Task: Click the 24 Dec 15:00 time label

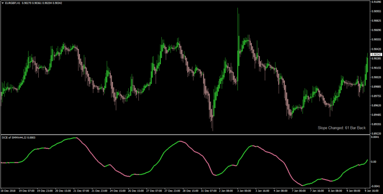Action: click(118, 190)
